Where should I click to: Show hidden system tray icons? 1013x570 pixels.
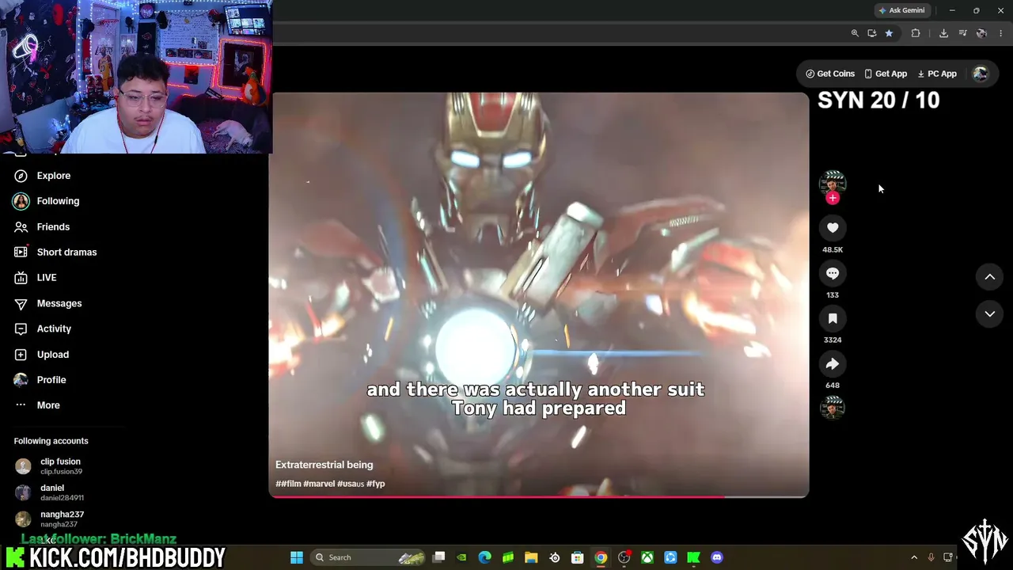(914, 557)
